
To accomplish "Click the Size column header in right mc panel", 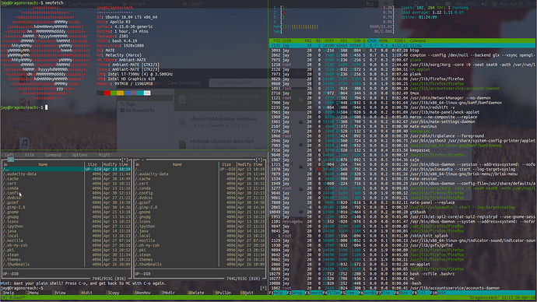I will (226, 164).
